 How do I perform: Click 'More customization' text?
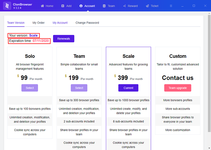coord(178,130)
